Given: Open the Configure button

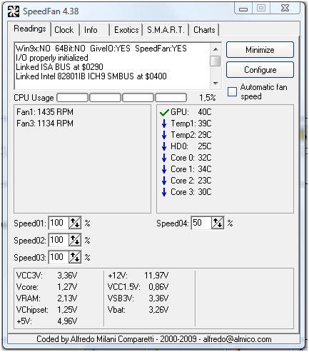Looking at the screenshot, I should [260, 70].
